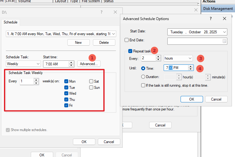Close the Advanced Schedule Options dialog
The width and height of the screenshot is (235, 157).
[225, 19]
